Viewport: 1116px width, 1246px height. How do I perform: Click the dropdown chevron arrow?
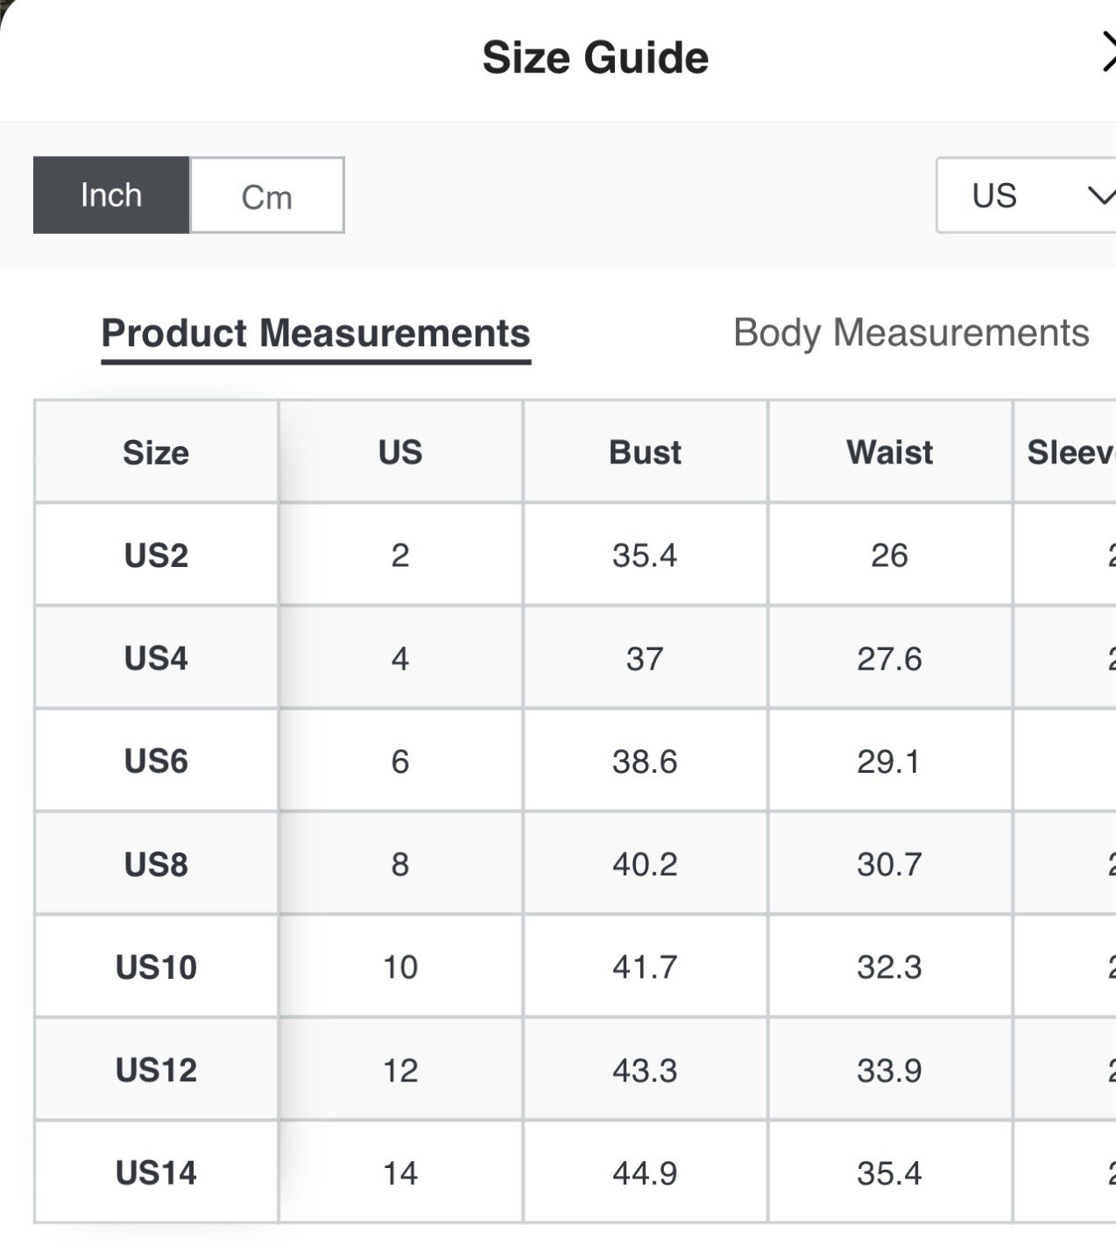point(1100,195)
